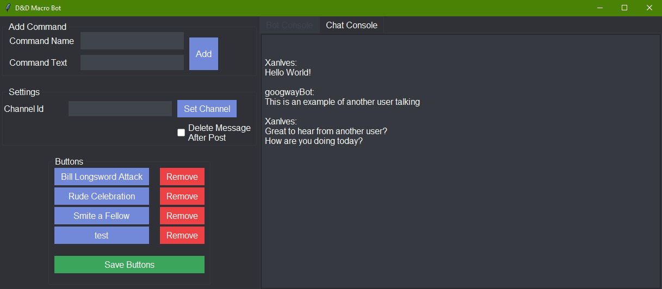Image resolution: width=662 pixels, height=289 pixels.
Task: Remove the test macro entry
Action: pos(182,235)
